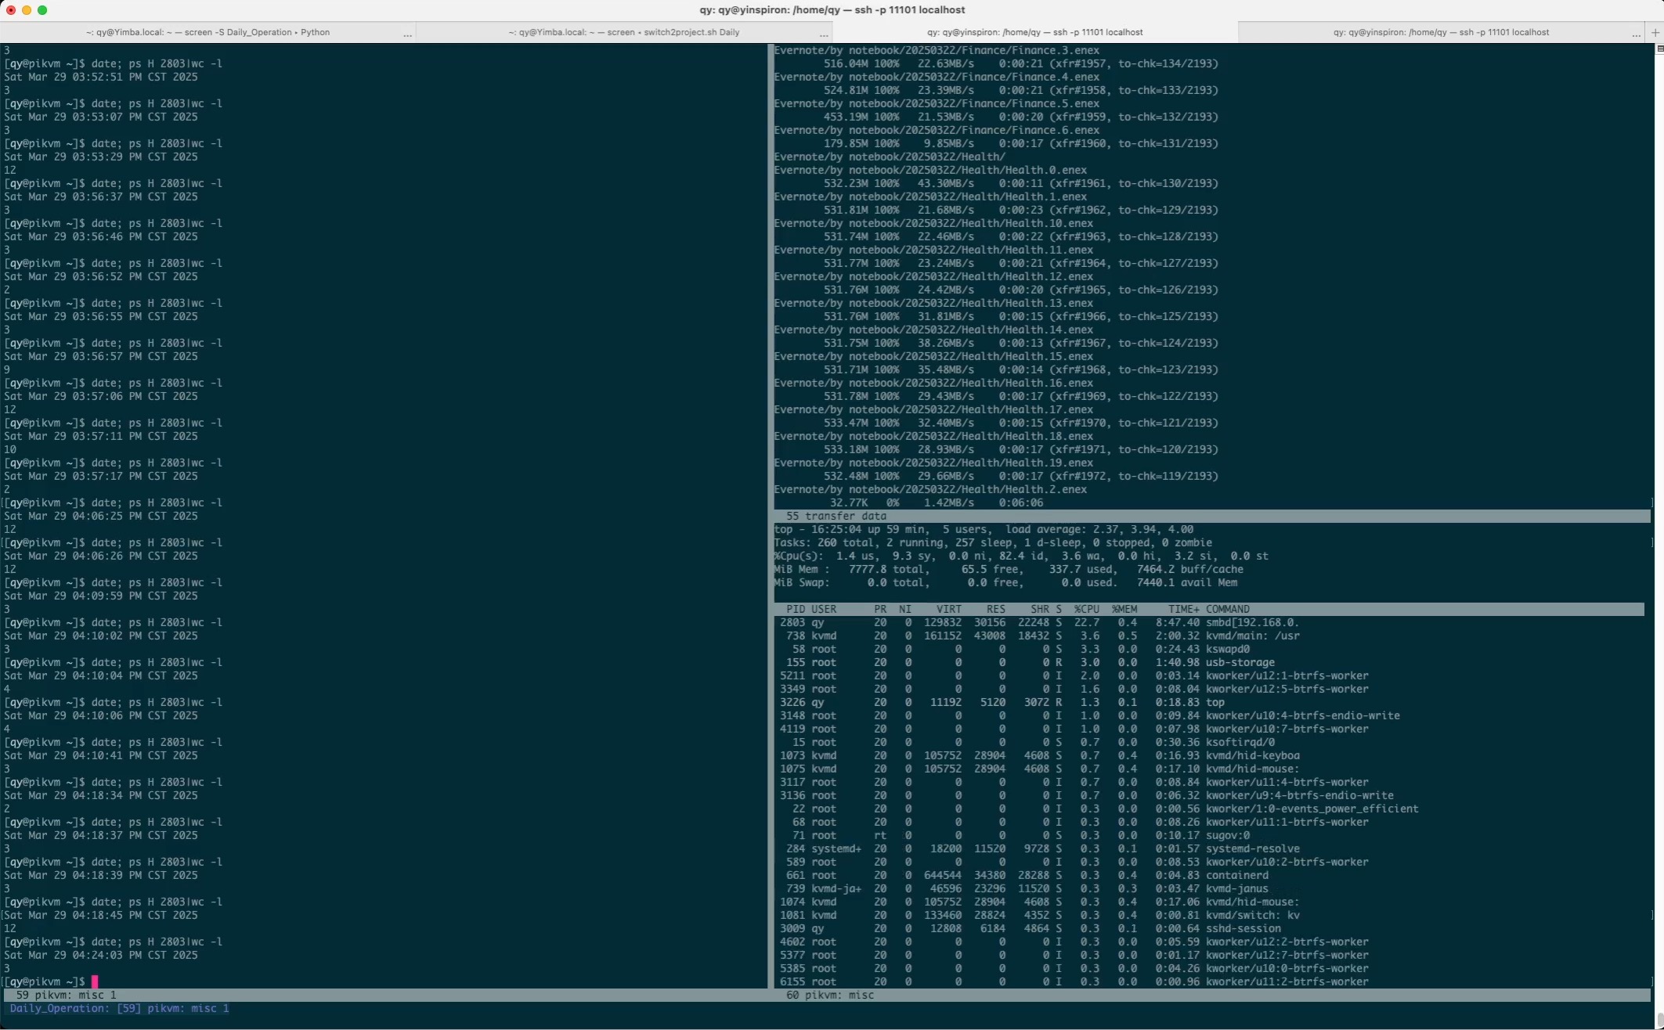The height and width of the screenshot is (1030, 1664).
Task: Click the %CPU column header in top
Action: coord(1087,609)
